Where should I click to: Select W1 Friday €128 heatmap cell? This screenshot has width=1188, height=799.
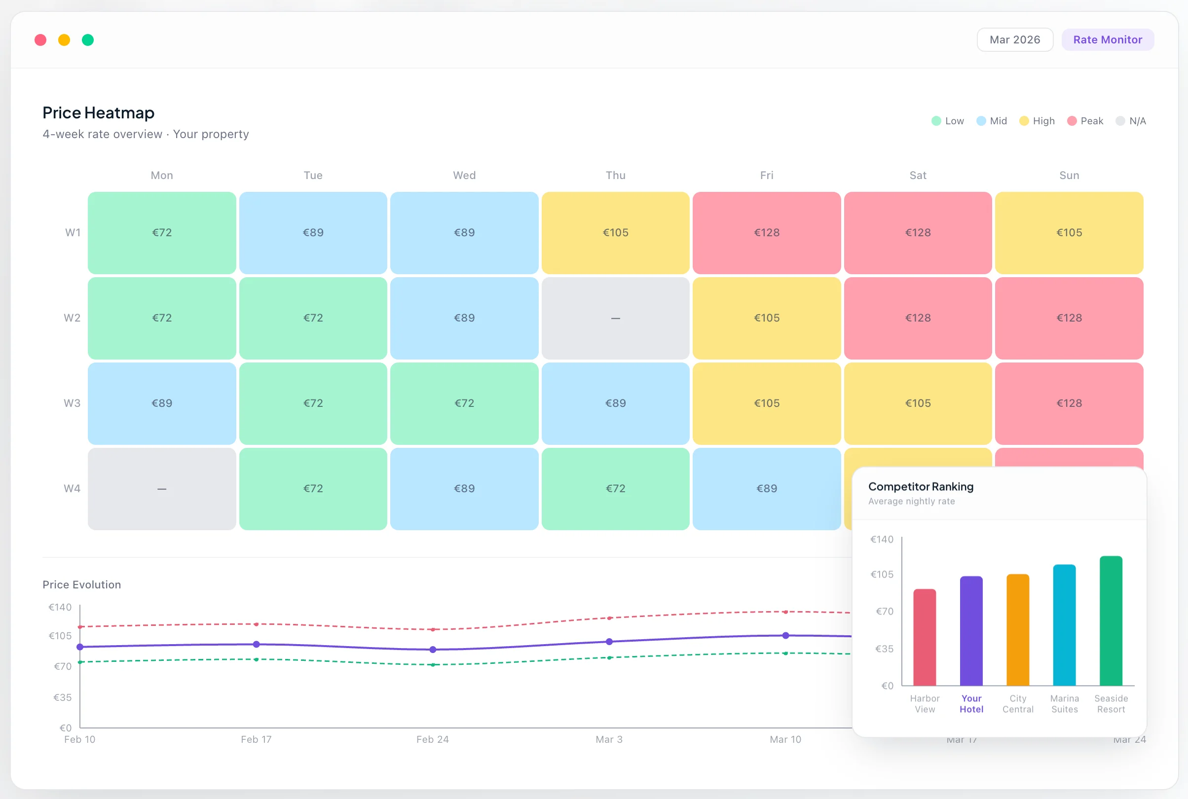click(x=766, y=233)
